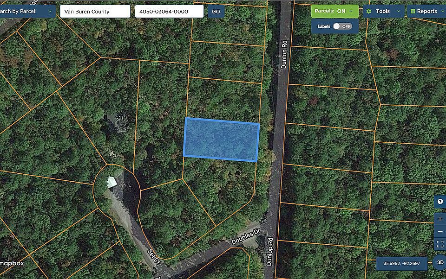Click the mapbox logo
Viewport: 446px width, 279px height.
click(x=12, y=263)
